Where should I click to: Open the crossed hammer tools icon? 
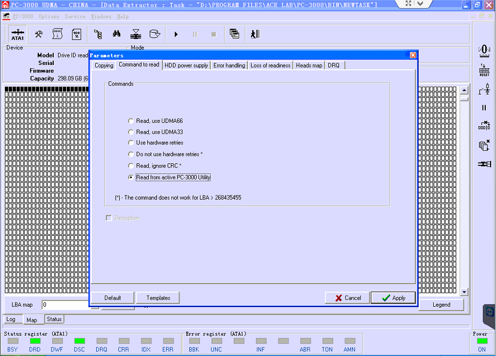tap(39, 34)
